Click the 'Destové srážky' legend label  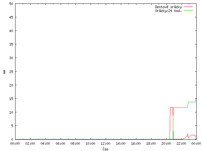[168, 7]
